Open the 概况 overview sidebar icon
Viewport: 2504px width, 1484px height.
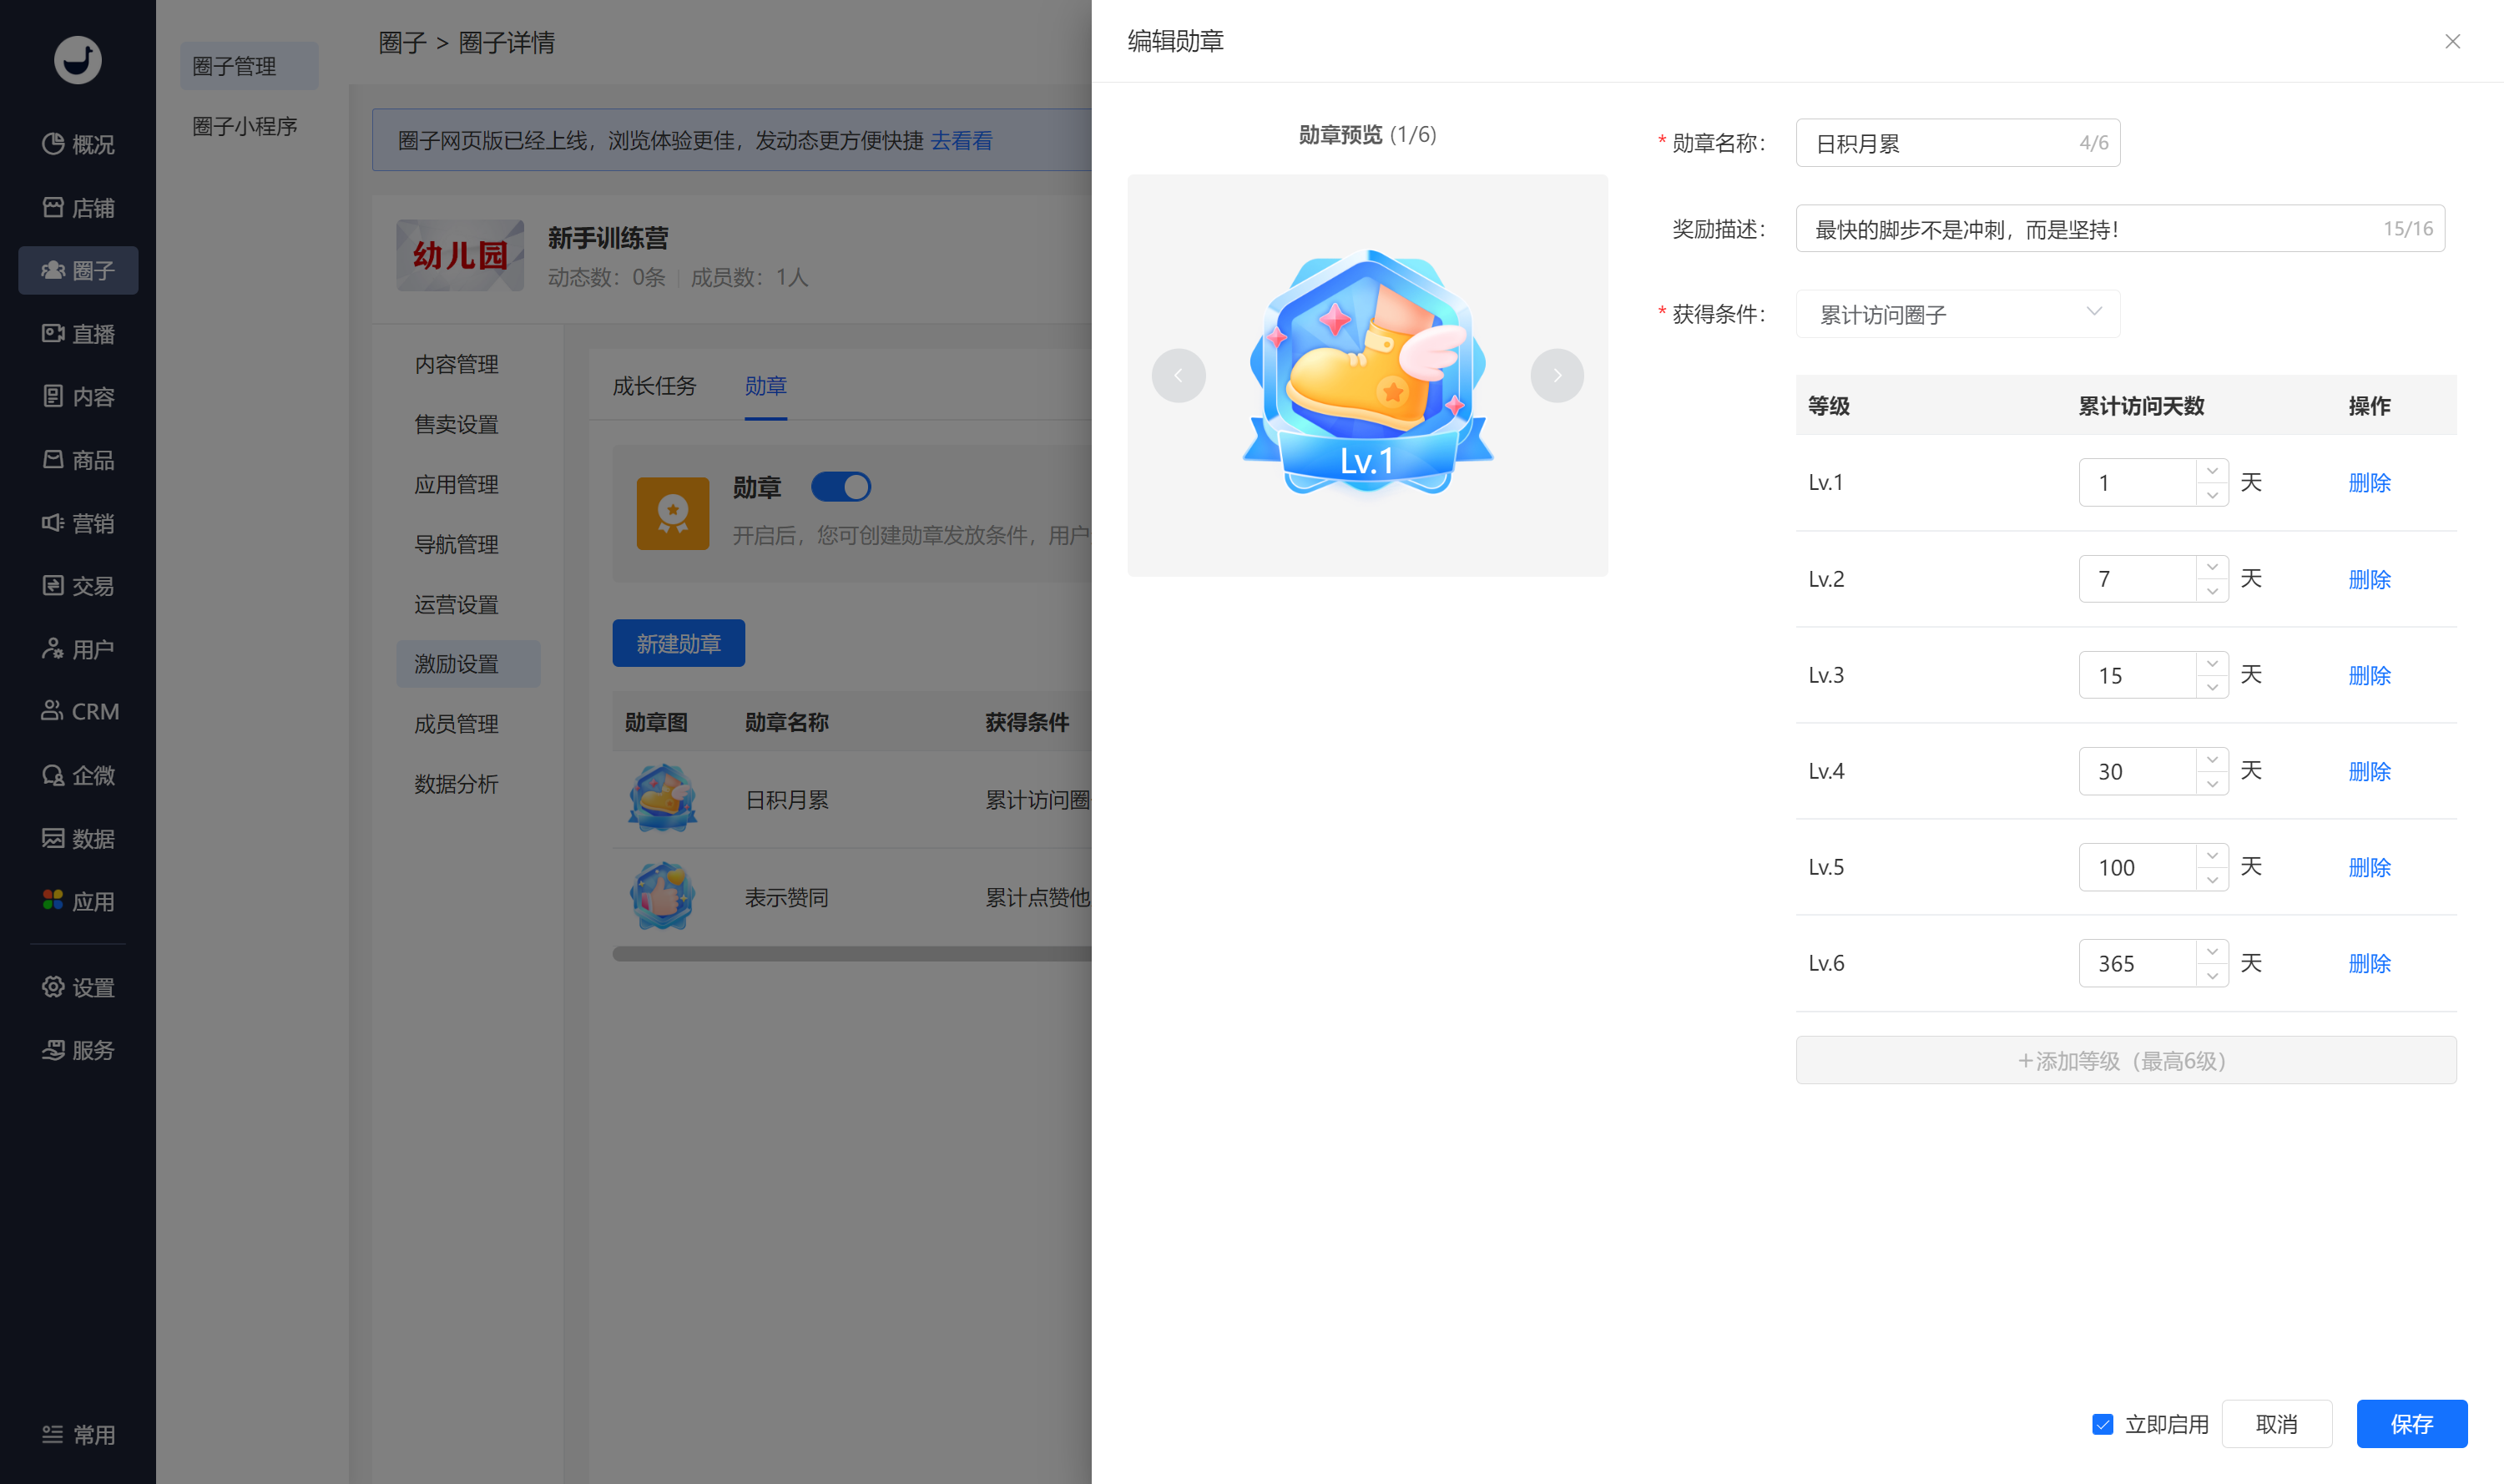point(53,144)
